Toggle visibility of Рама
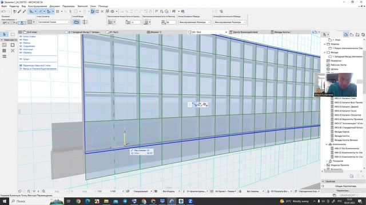 (x=21, y=40)
